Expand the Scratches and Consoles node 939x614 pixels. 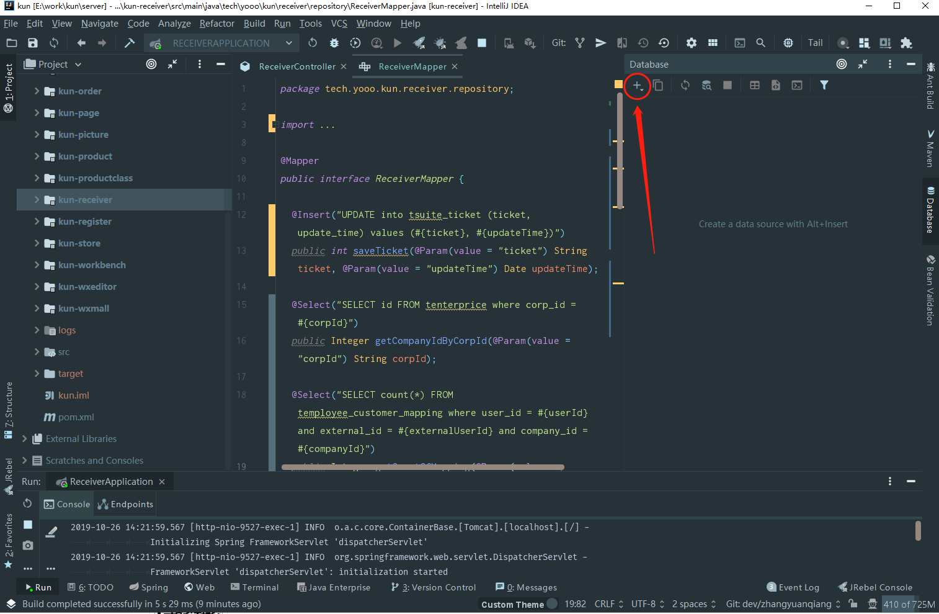24,460
